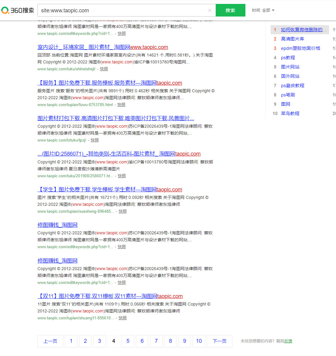The height and width of the screenshot is (356, 336).
Task: Click the 反馈 feedback link
Action: pyautogui.click(x=288, y=341)
